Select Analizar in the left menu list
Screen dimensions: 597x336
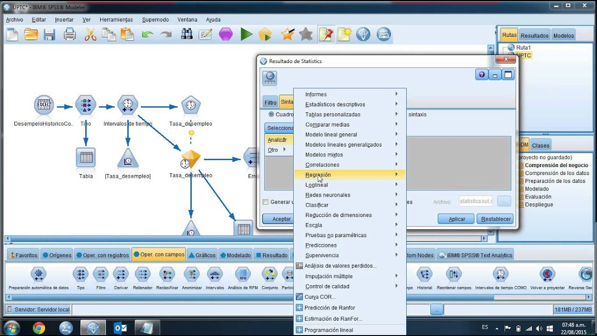(279, 140)
